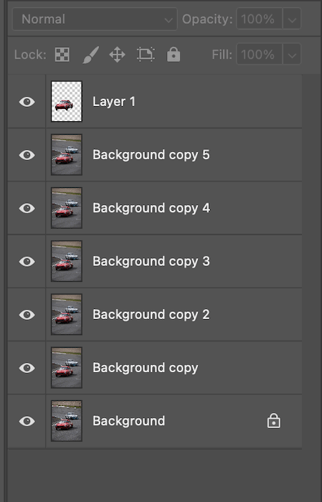Click the padlock on the Background layer
Viewport: 322px width, 502px height.
[x=274, y=421]
